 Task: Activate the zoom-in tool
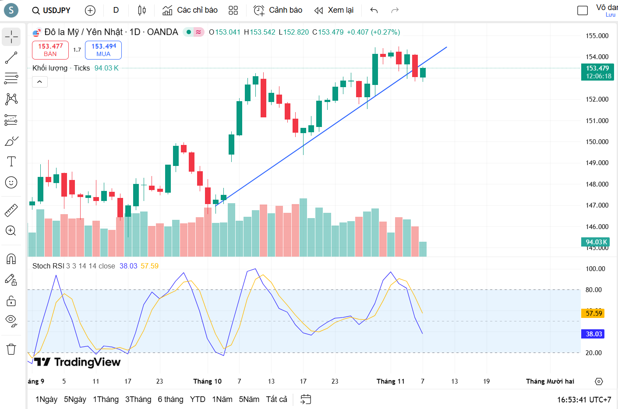pos(11,231)
